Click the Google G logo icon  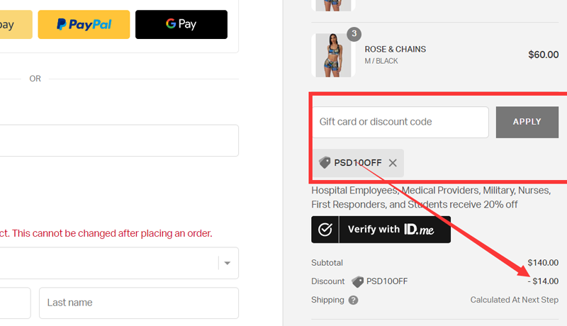click(x=171, y=23)
